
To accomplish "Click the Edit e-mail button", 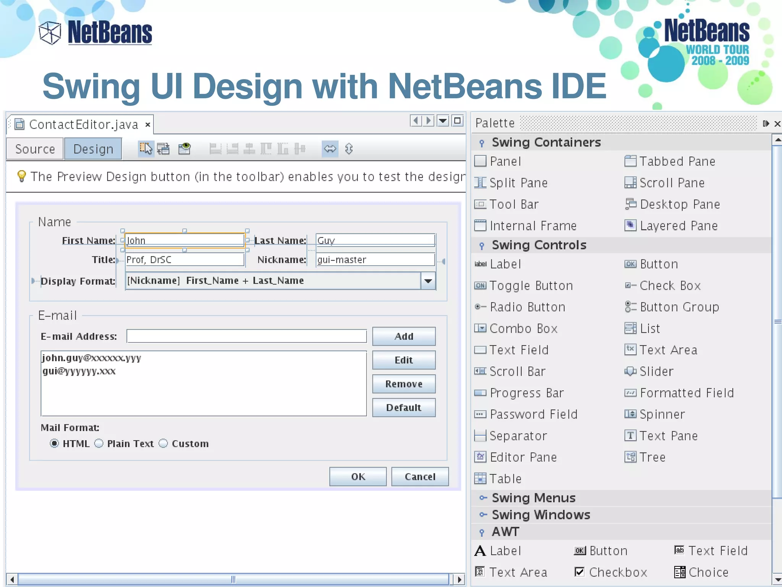I will (x=404, y=360).
